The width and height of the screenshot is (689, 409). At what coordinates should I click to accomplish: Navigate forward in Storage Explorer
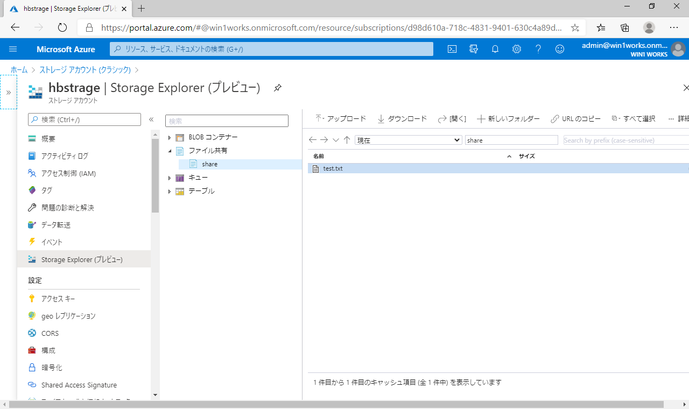point(324,140)
